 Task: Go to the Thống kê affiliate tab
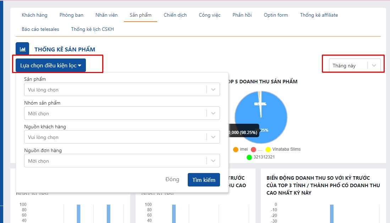pyautogui.click(x=319, y=15)
